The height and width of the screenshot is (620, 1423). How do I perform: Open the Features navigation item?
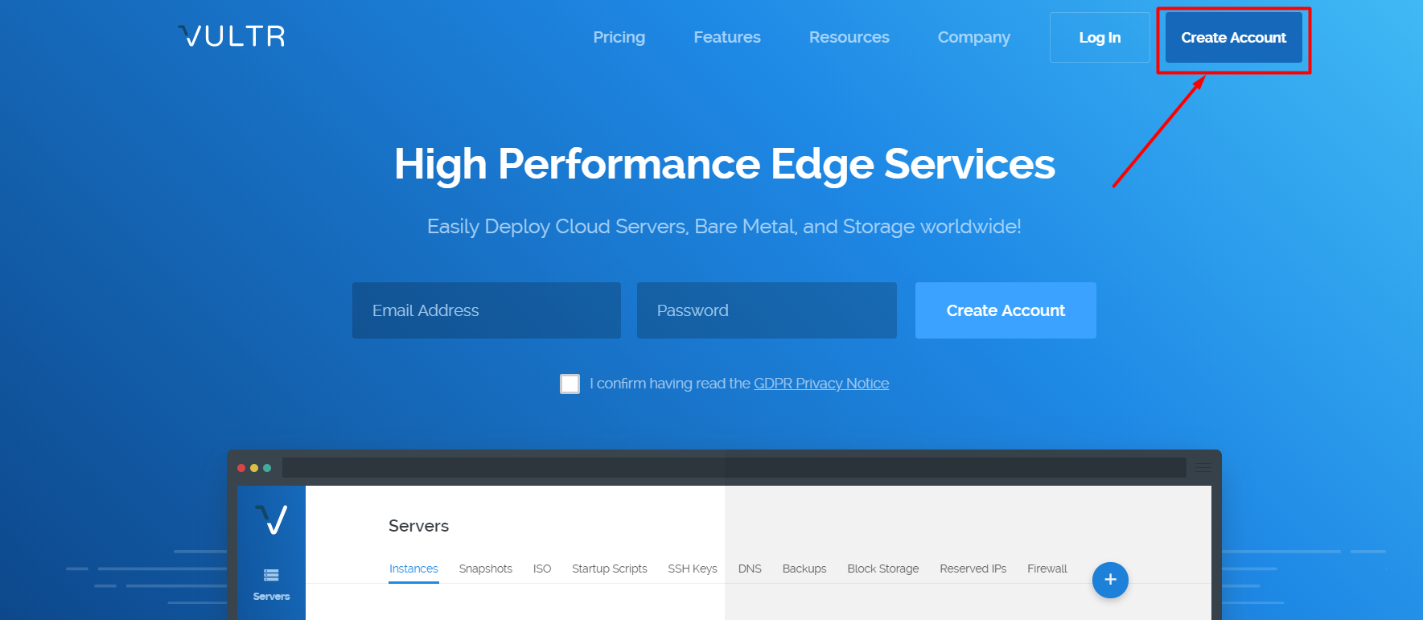click(727, 37)
